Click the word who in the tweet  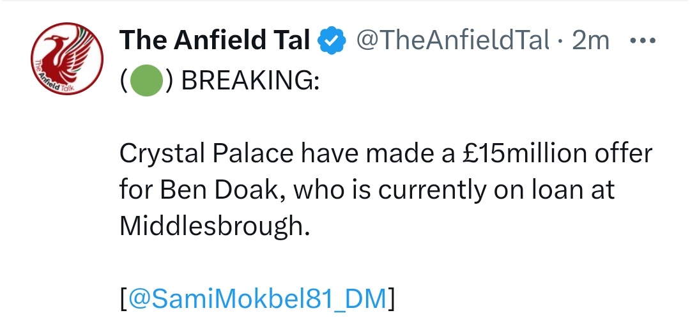click(x=296, y=190)
